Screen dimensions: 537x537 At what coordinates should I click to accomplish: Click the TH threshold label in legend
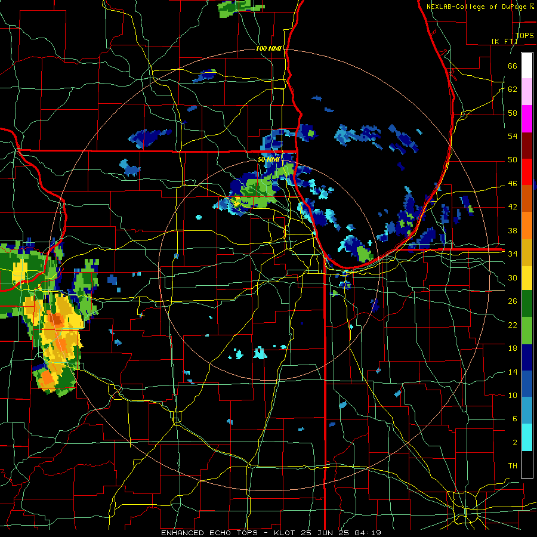click(513, 466)
